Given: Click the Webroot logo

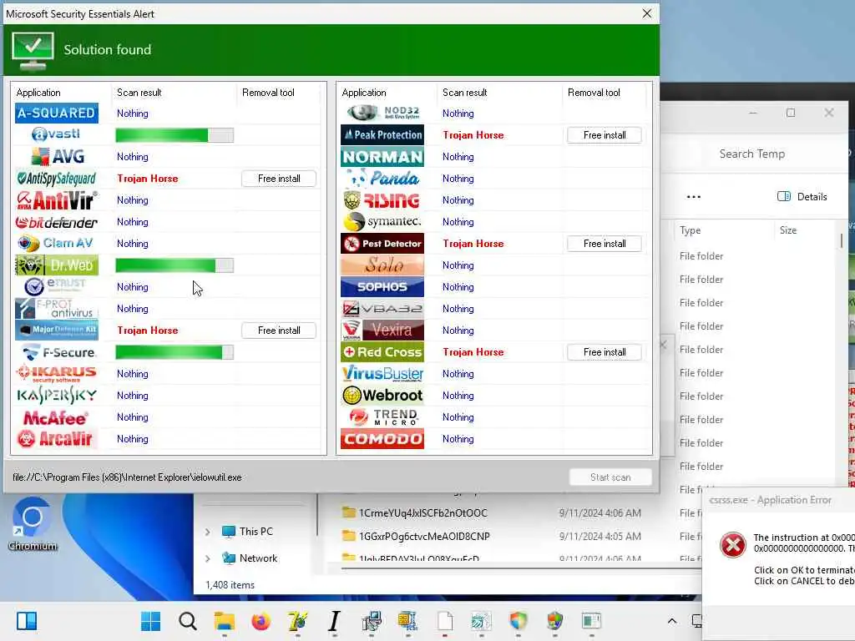Looking at the screenshot, I should pyautogui.click(x=382, y=395).
